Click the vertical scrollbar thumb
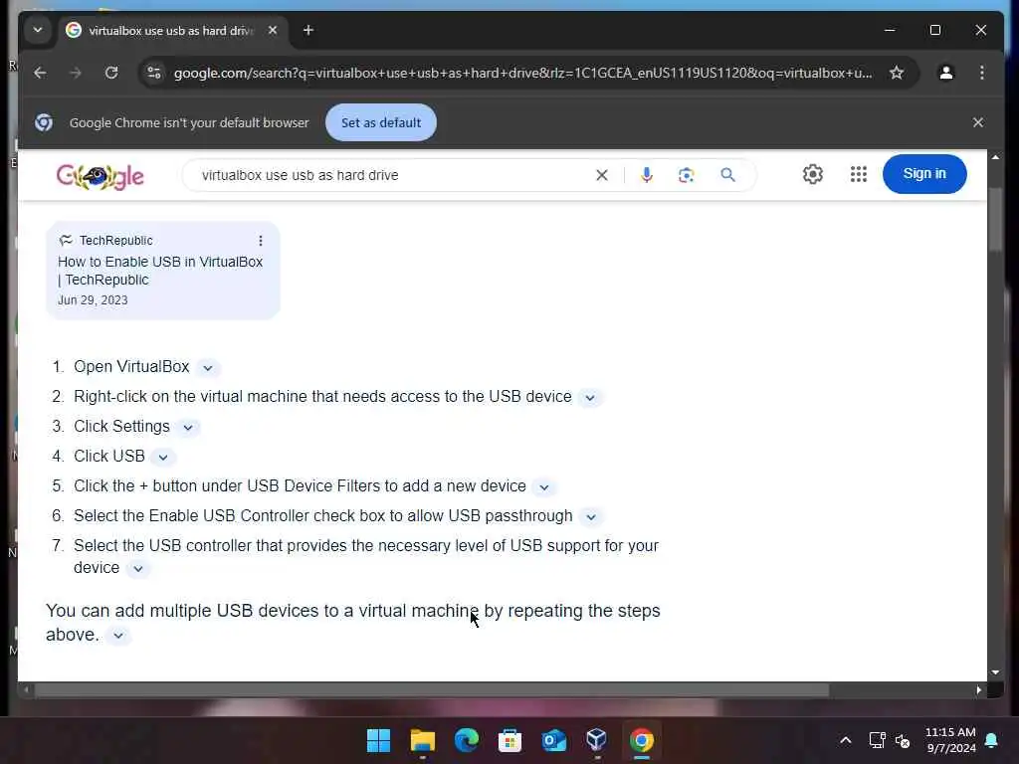Viewport: 1019px width, 764px height. click(x=995, y=218)
